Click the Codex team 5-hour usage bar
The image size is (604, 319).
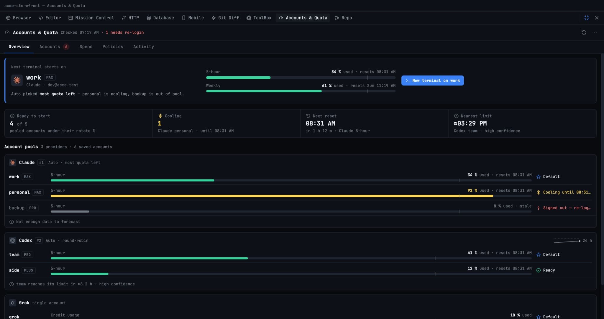coord(291,258)
